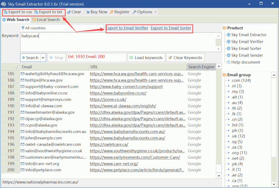Click results list scroll up arrow
279x188 pixels.
click(x=219, y=66)
